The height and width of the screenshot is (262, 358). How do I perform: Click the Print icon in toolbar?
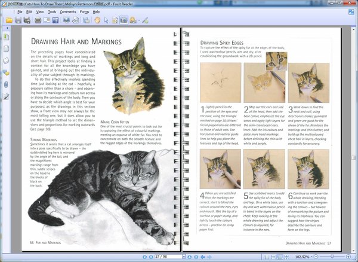click(x=38, y=20)
